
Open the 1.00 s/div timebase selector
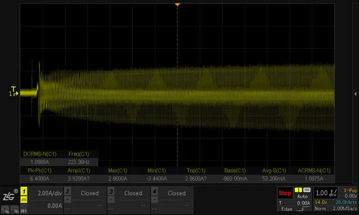point(326,193)
